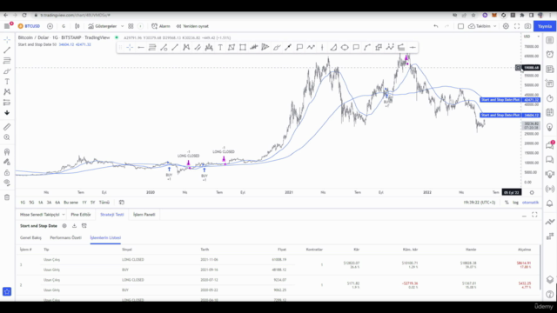
Task: Select the trend line tool in left toolbar
Action: [x=7, y=50]
